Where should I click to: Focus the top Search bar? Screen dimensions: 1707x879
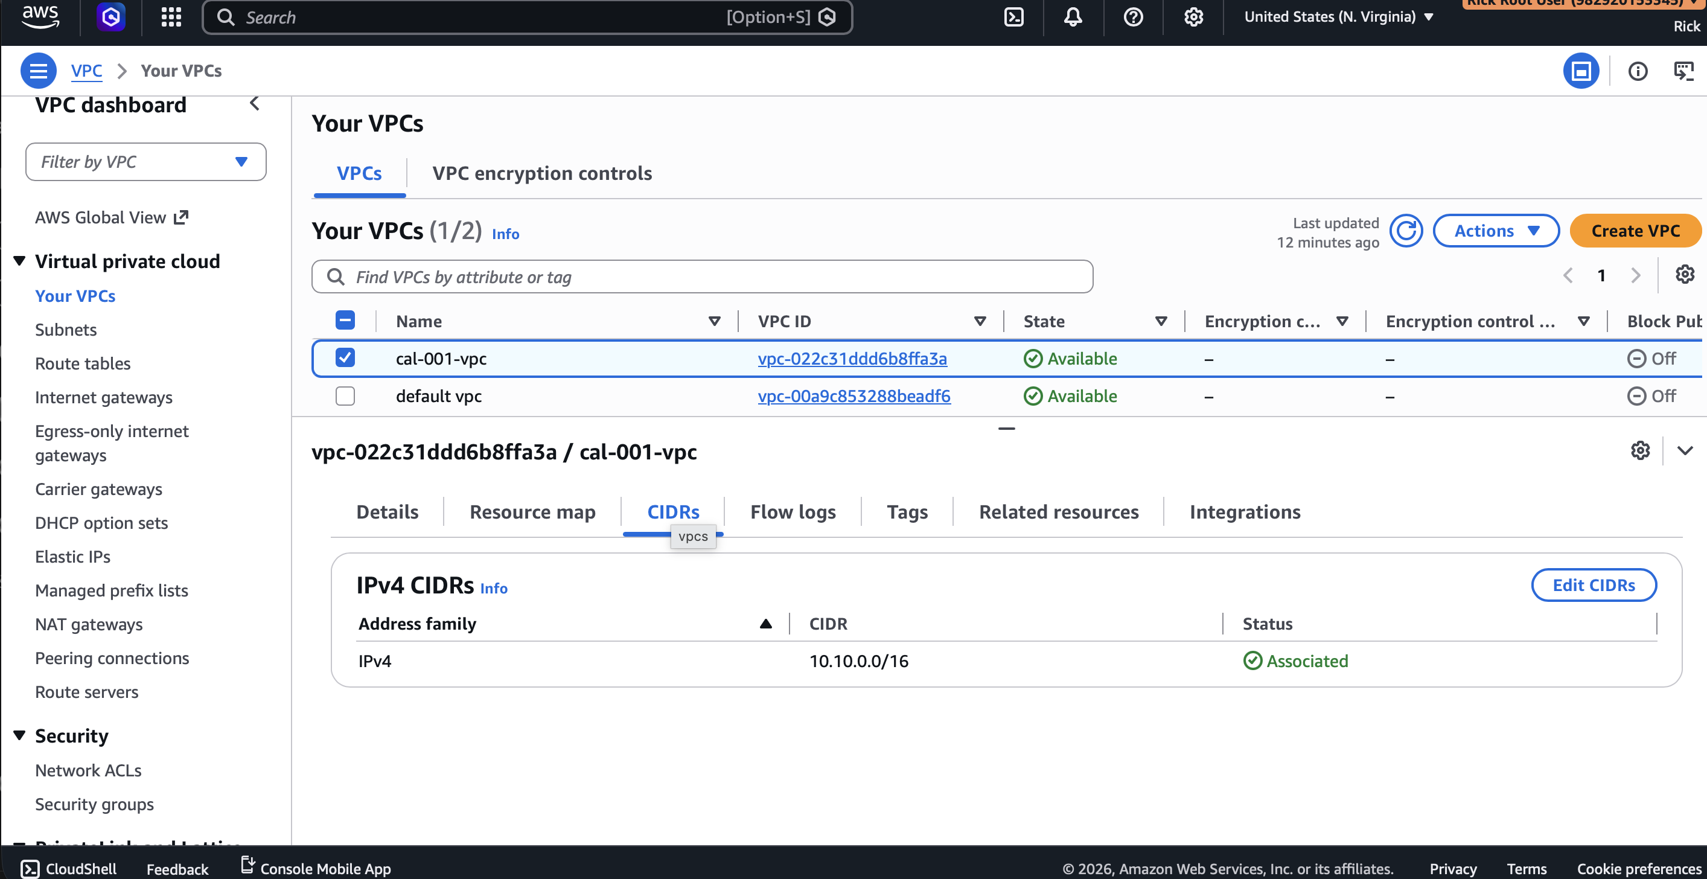click(x=527, y=18)
